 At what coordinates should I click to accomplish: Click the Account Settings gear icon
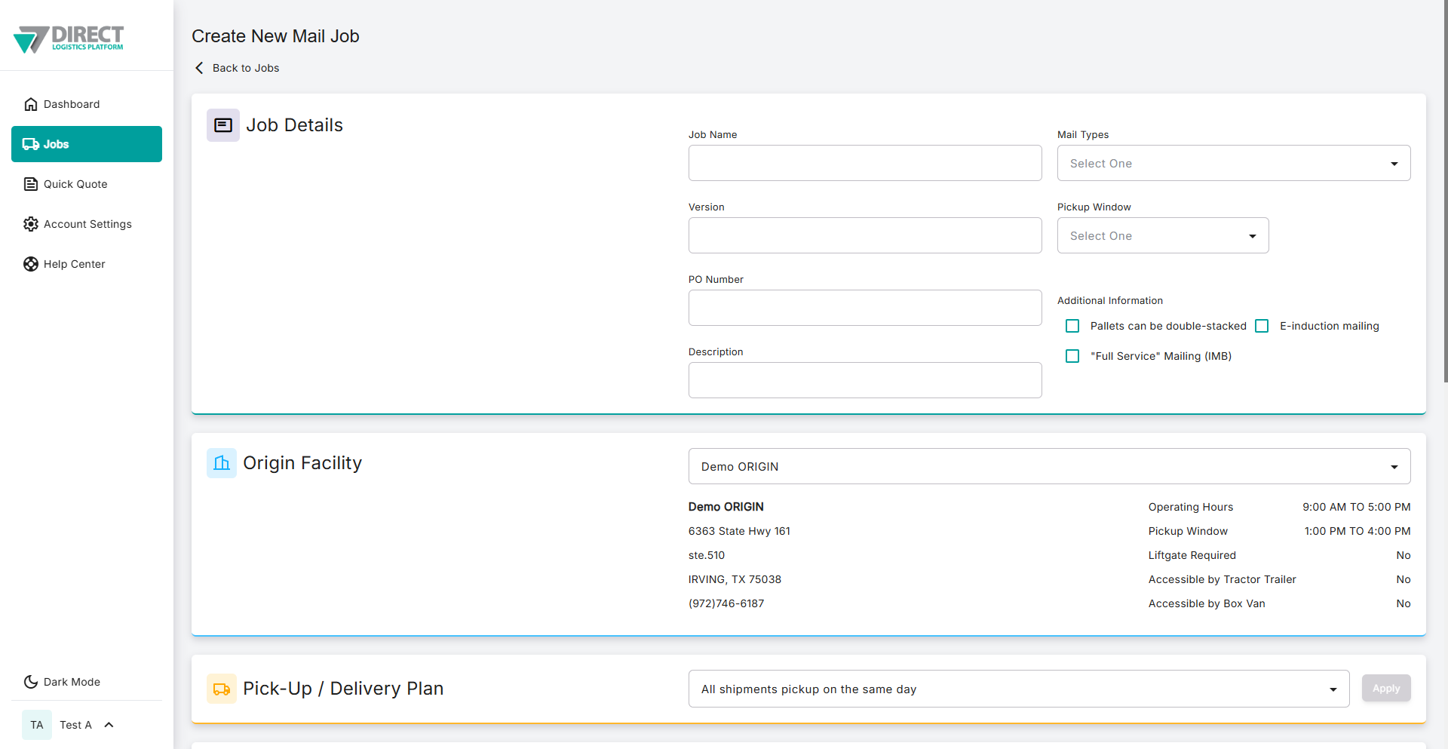pos(31,224)
